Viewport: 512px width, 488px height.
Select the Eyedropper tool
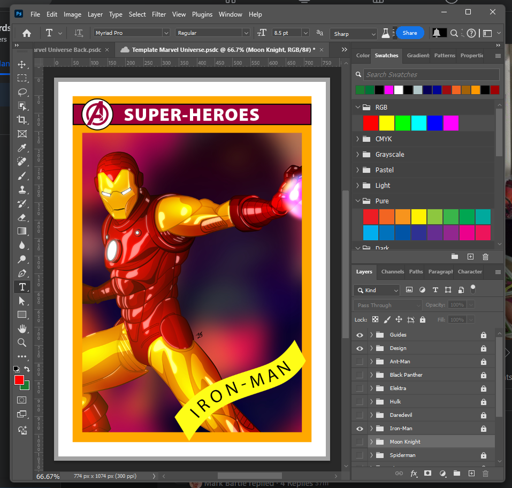click(22, 148)
